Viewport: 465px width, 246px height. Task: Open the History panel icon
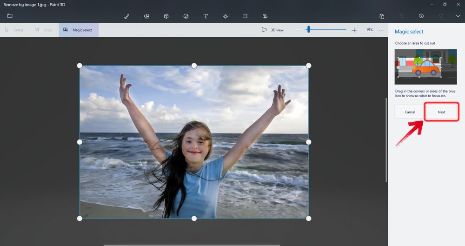421,16
